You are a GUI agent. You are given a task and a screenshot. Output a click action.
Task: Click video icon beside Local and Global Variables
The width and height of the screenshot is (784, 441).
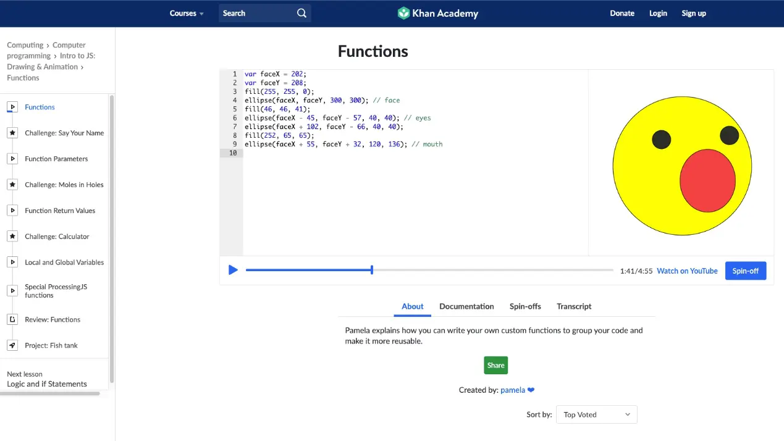click(12, 262)
